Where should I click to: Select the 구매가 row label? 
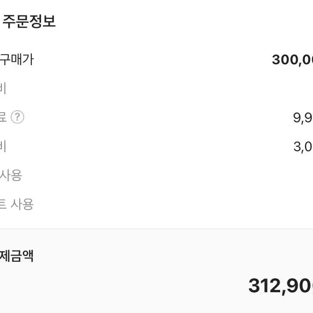pos(17,59)
